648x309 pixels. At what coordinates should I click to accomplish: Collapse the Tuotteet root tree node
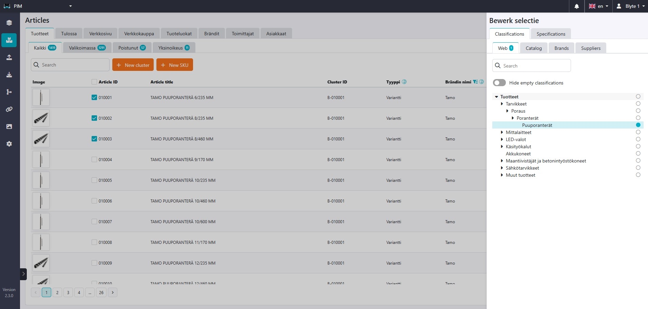496,97
